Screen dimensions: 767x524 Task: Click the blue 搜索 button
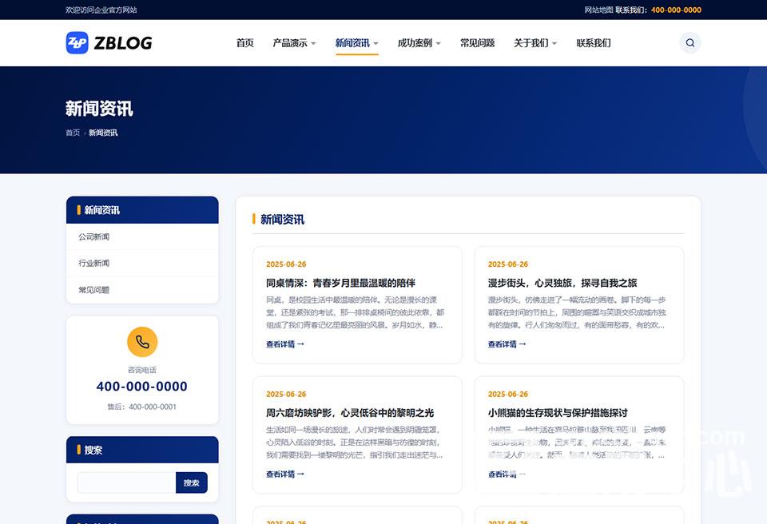coord(191,483)
